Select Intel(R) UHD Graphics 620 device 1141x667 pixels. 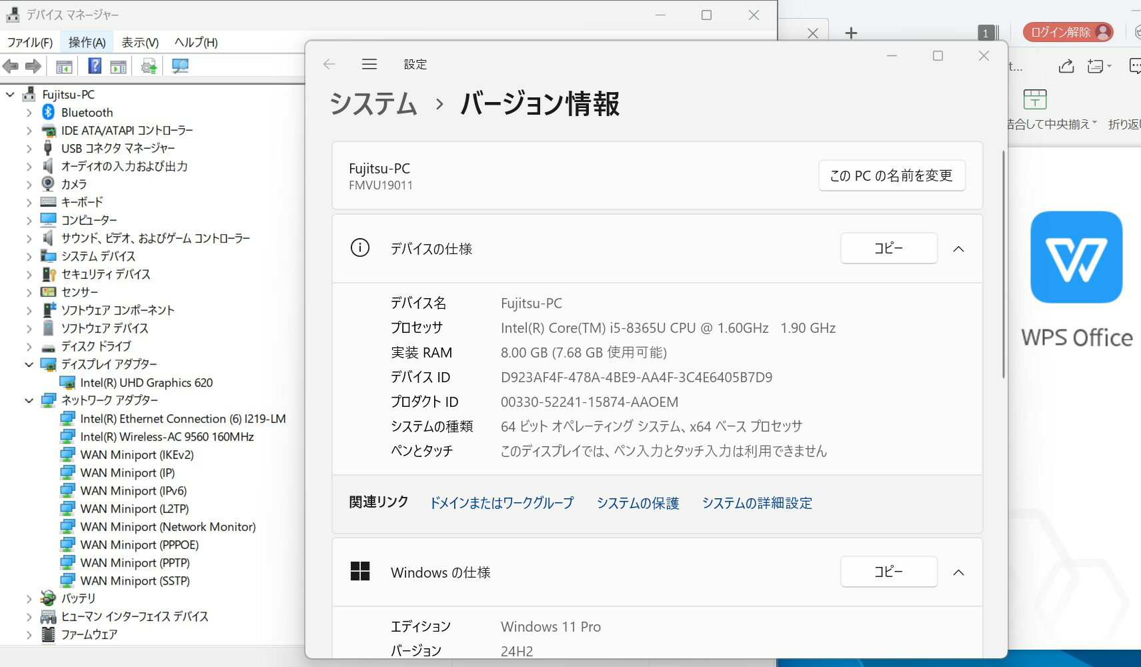pos(146,383)
